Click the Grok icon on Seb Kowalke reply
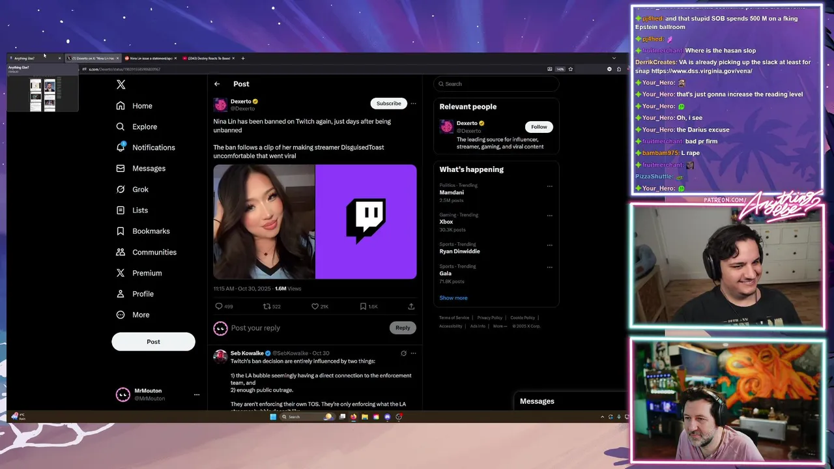 pyautogui.click(x=403, y=353)
